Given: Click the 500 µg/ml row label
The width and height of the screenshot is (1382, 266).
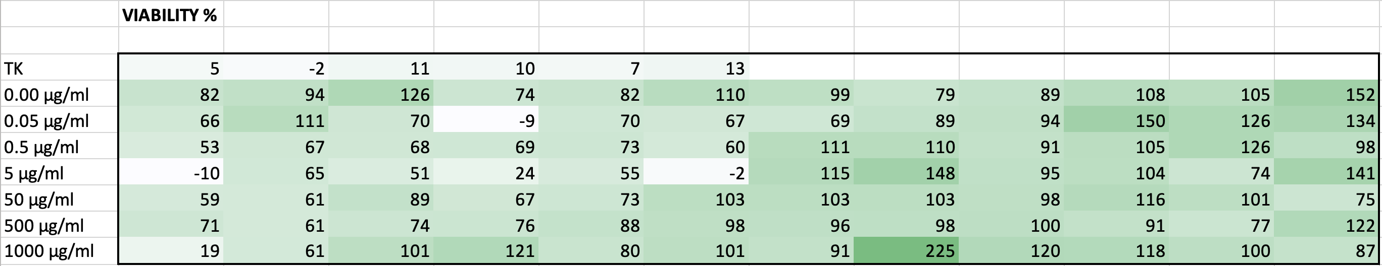Looking at the screenshot, I should pyautogui.click(x=59, y=225).
